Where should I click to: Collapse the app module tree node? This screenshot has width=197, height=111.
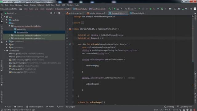pos(4,17)
